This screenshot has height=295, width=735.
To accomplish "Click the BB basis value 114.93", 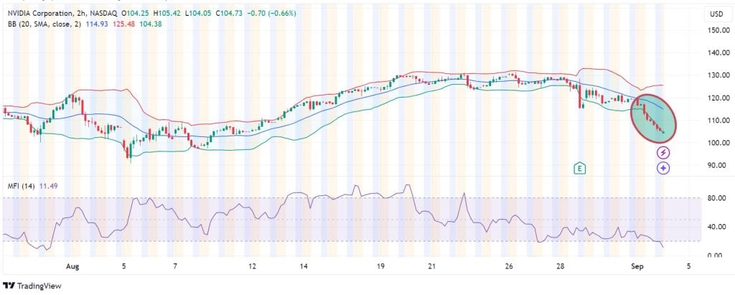I will 95,24.
